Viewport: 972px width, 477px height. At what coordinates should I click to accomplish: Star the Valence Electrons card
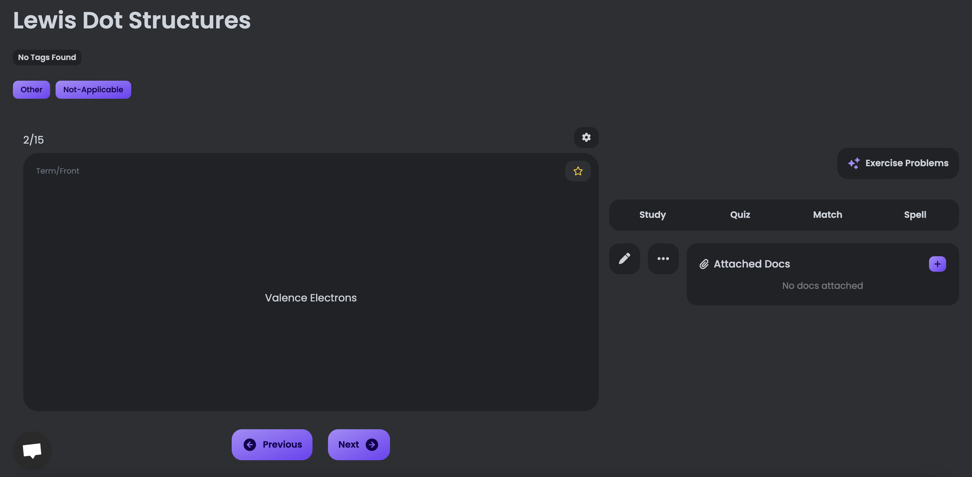[578, 171]
